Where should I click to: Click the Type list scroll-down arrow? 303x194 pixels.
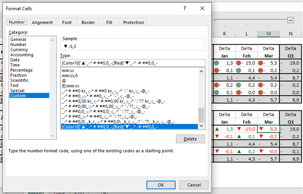pyautogui.click(x=201, y=126)
